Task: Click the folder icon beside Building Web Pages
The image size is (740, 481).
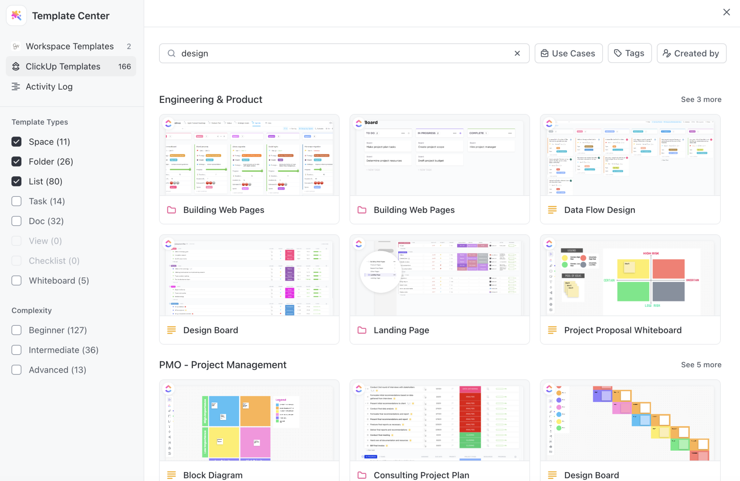Action: click(x=172, y=209)
